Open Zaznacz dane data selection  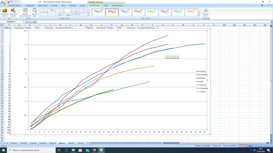coord(35,12)
